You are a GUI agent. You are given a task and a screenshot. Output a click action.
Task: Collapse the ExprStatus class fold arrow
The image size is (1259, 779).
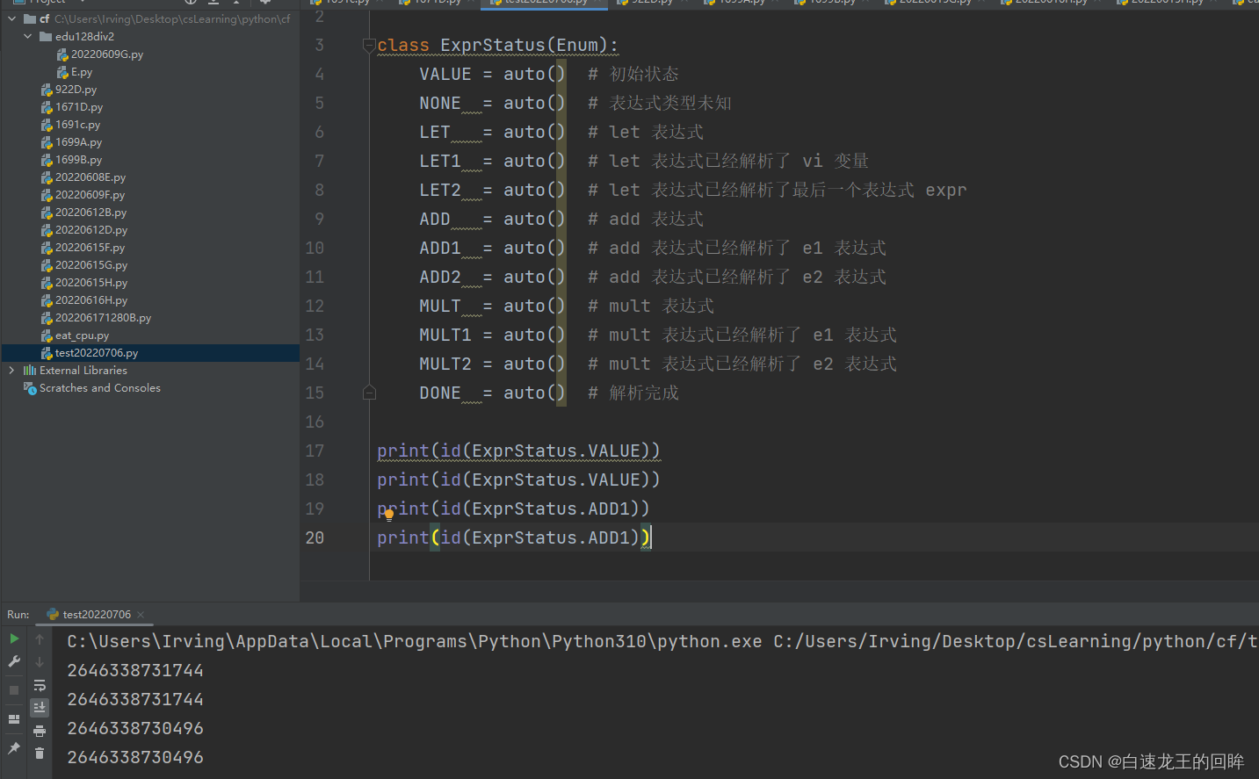point(368,45)
